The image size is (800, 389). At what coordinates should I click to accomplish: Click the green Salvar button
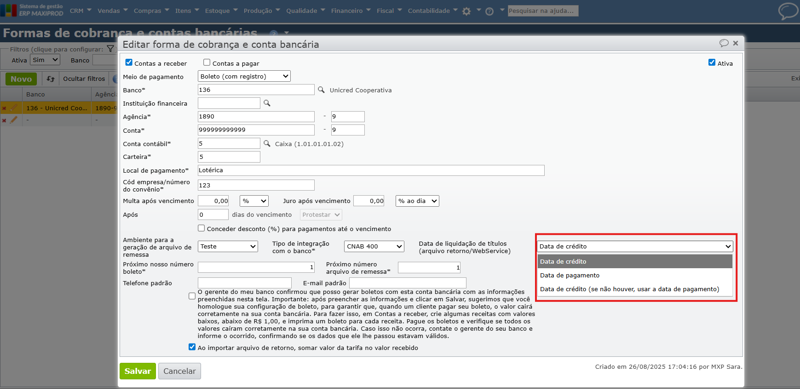click(138, 371)
